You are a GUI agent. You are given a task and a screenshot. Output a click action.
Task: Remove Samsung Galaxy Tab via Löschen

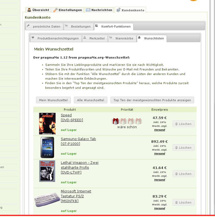click(x=183, y=148)
